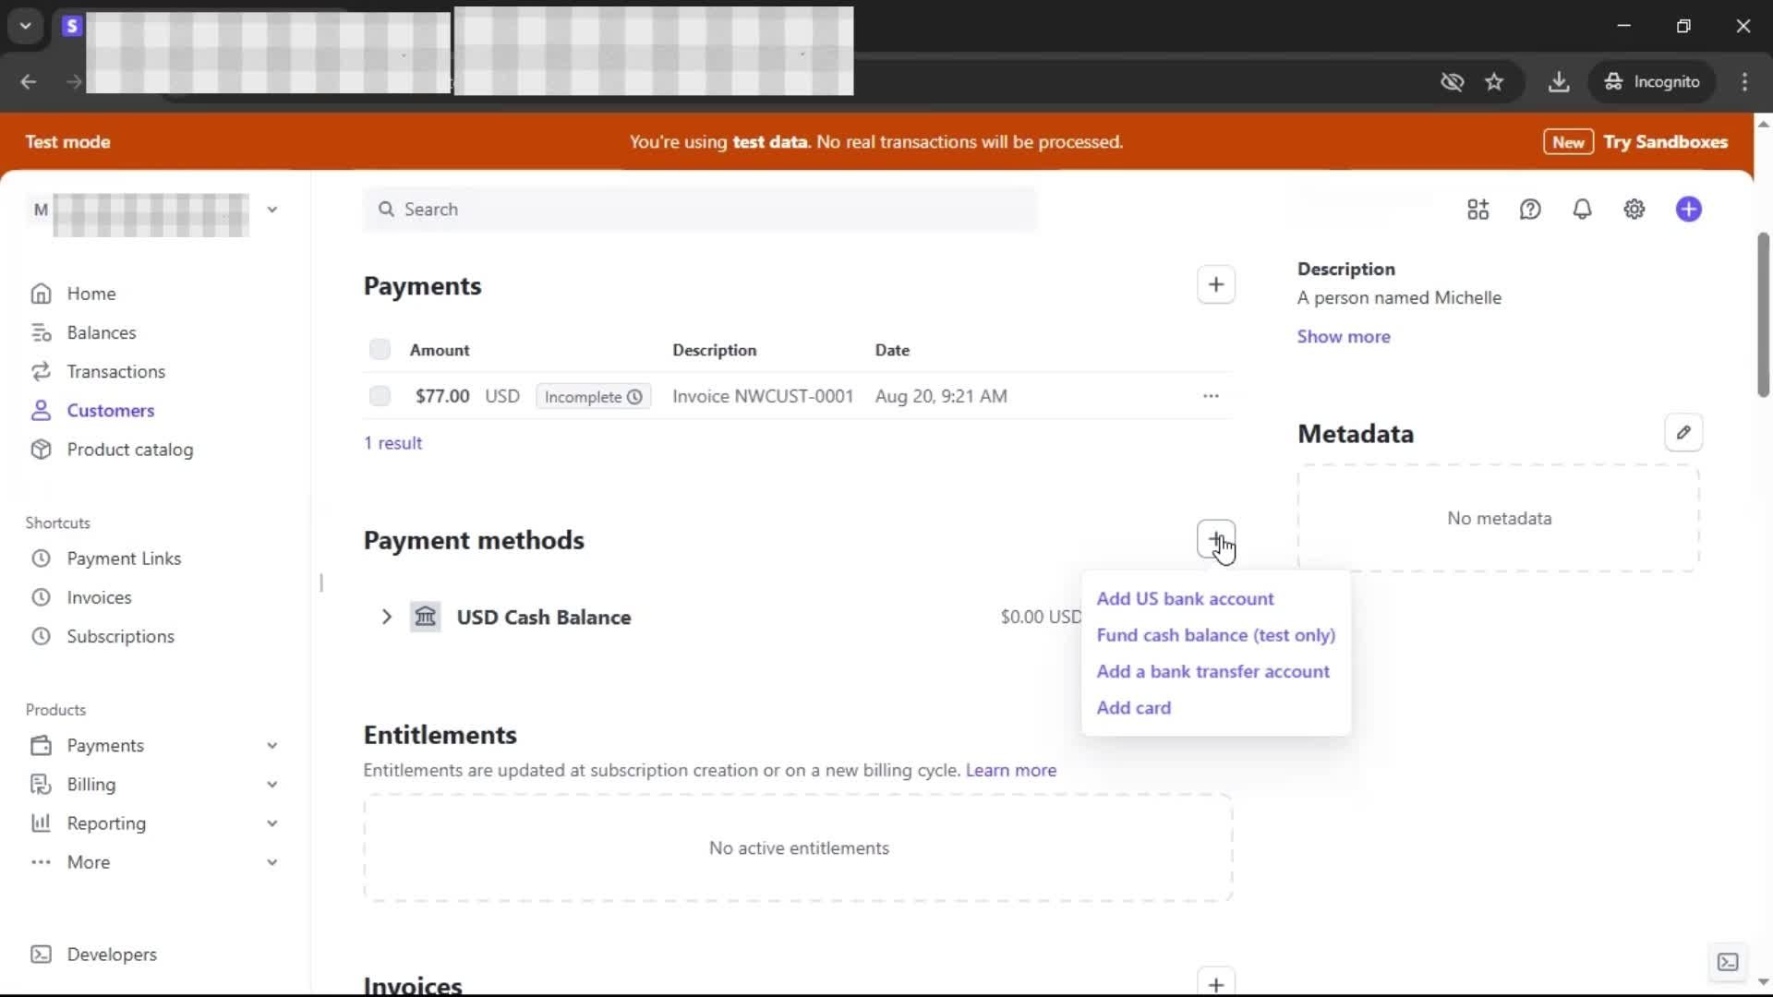Open the help question mark icon
Viewport: 1773px width, 997px height.
(1530, 210)
